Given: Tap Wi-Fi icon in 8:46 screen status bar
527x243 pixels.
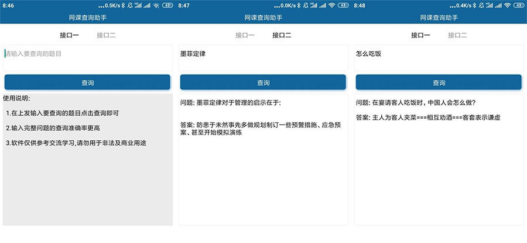Looking at the screenshot, I should (x=156, y=5).
